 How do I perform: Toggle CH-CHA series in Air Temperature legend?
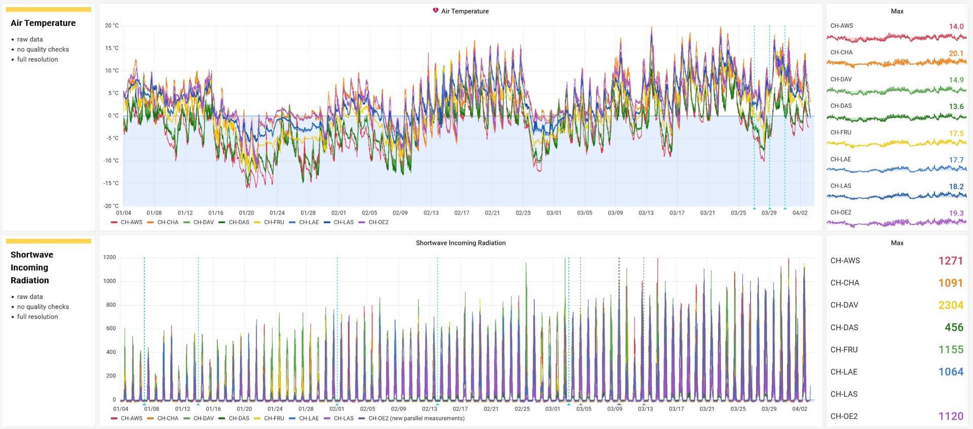(168, 222)
